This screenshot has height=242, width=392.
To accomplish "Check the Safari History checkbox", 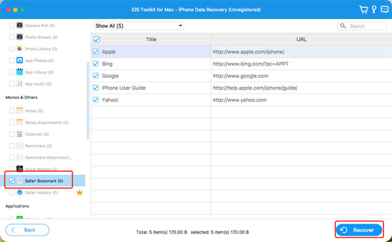I will [x=12, y=192].
